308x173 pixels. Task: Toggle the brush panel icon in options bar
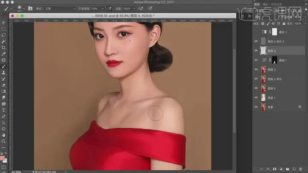pos(30,9)
